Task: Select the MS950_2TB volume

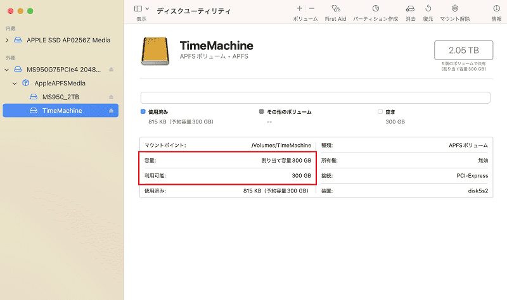Action: (61, 97)
